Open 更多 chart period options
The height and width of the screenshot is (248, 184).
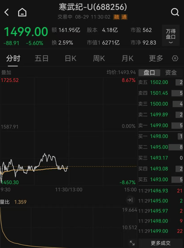point(156,58)
